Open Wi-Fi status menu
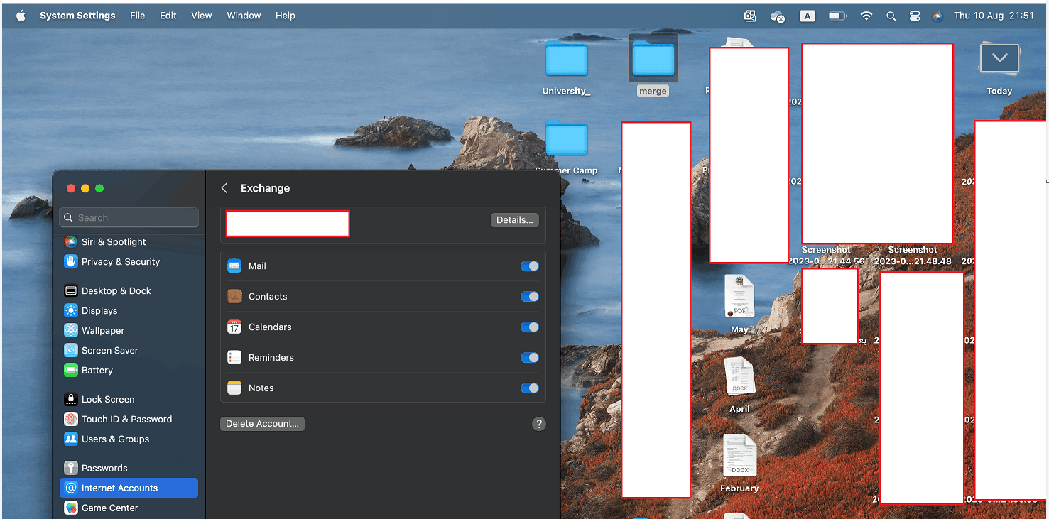The width and height of the screenshot is (1049, 519). tap(866, 16)
